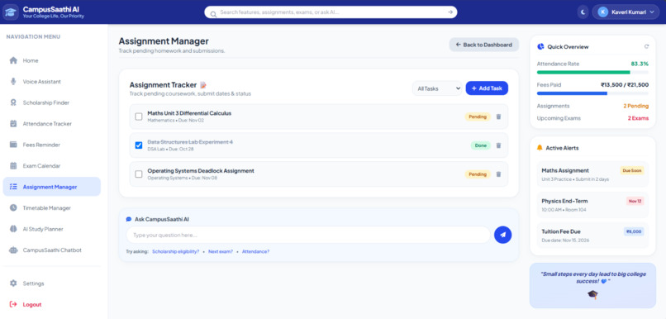Click 'Scholarship eligibility?' suggestion link
Viewport: 666px width, 319px height.
click(175, 251)
